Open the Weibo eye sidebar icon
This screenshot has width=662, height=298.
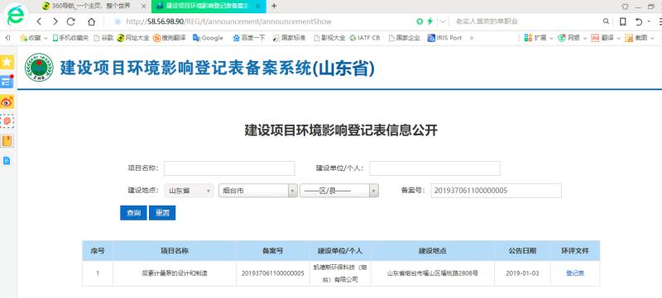7,102
